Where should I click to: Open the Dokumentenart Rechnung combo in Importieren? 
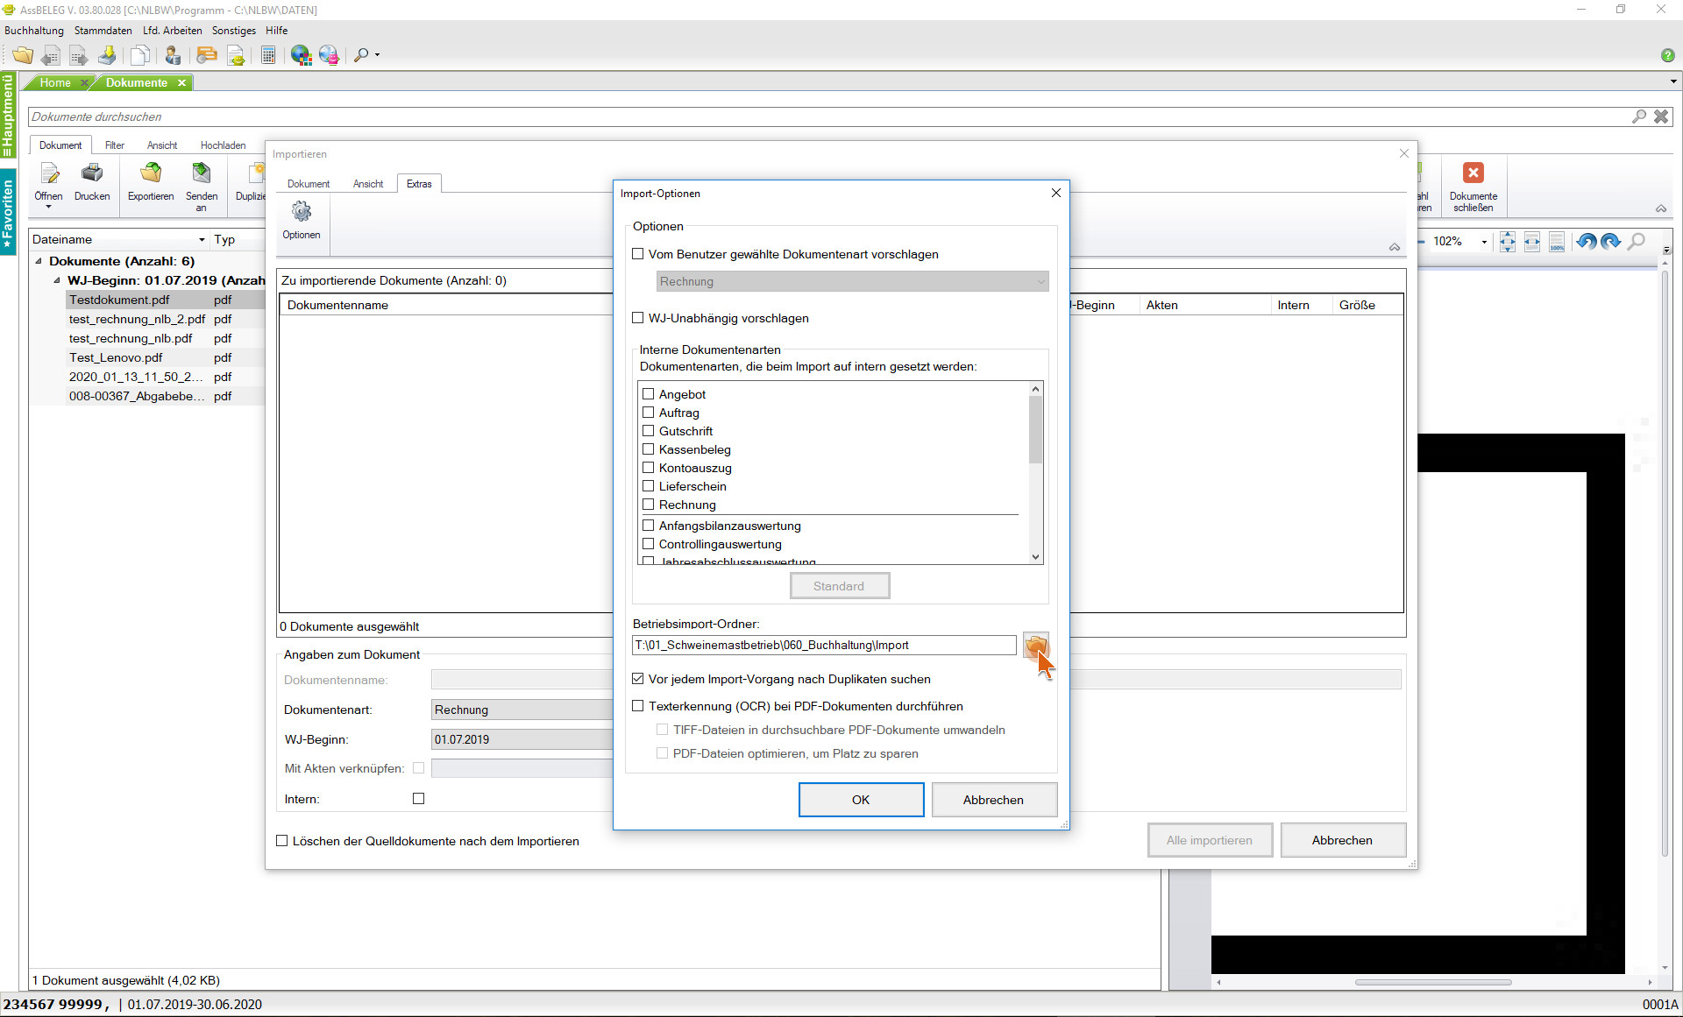tap(522, 710)
